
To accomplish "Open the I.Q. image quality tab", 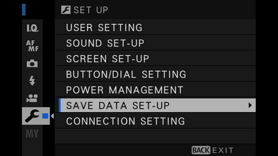I will (32, 28).
